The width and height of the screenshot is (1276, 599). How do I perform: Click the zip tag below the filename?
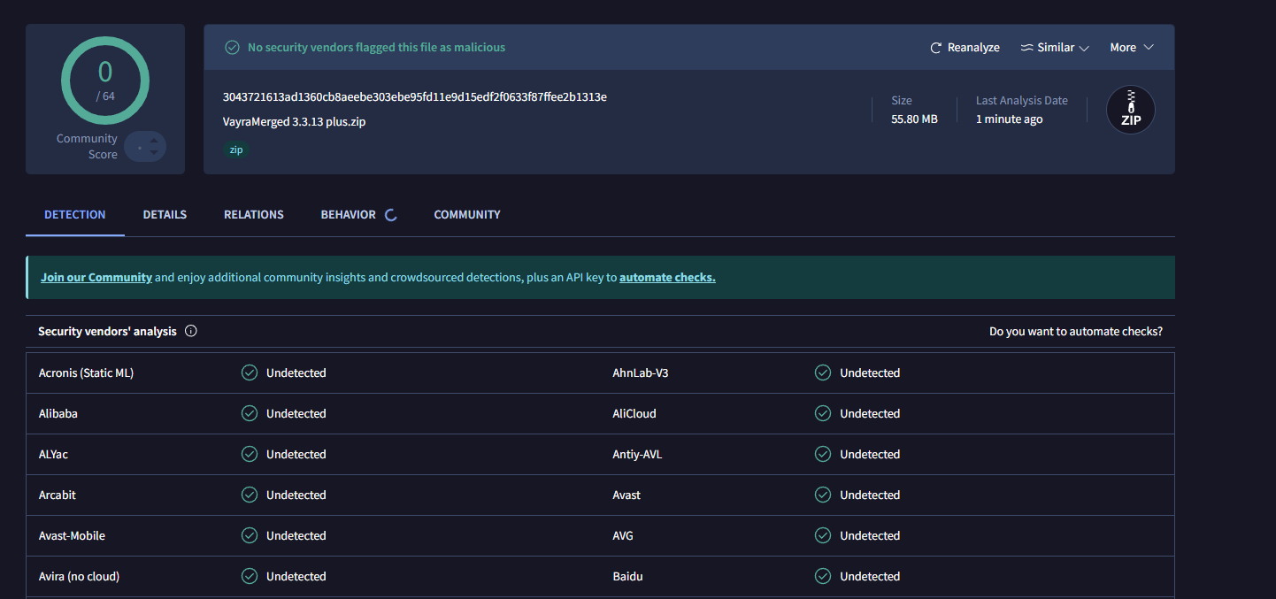pos(236,150)
